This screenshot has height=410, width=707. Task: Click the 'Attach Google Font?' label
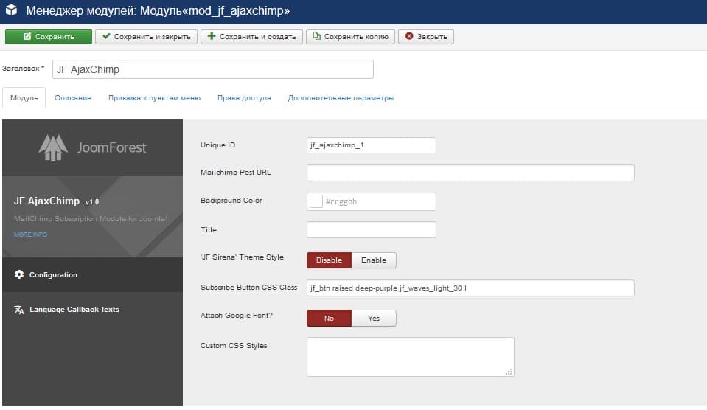[x=237, y=316]
